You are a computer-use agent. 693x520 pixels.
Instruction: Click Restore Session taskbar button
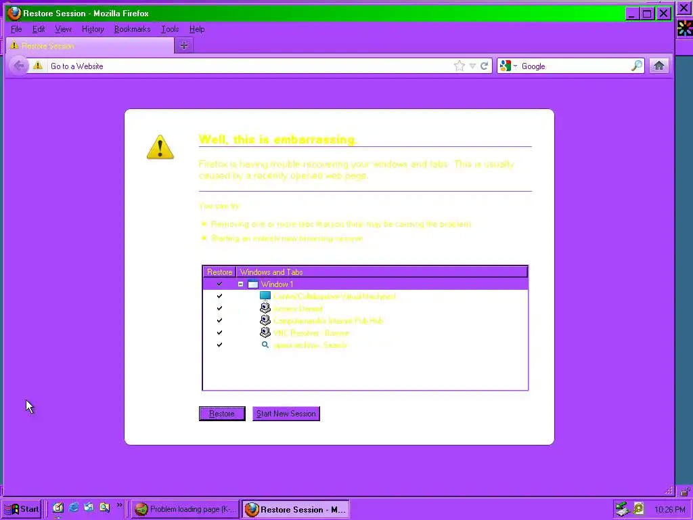click(296, 509)
